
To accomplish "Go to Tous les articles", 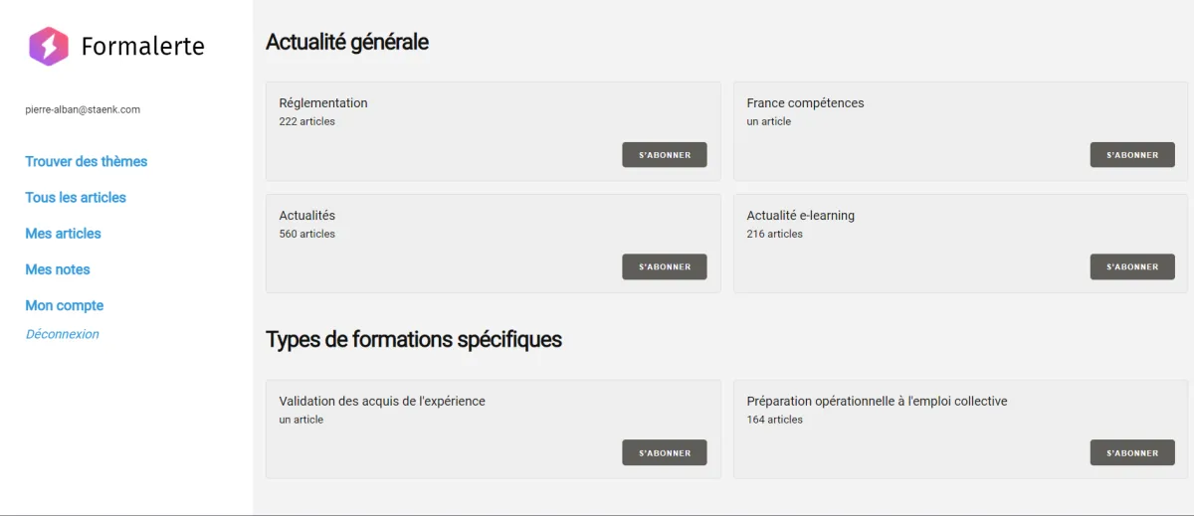I will [x=76, y=197].
